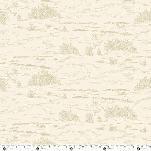The width and height of the screenshot is (151, 151).
Task: Open www.andoverfabrics.com link under ruler mark 3
Action: pyautogui.click(x=24, y=149)
